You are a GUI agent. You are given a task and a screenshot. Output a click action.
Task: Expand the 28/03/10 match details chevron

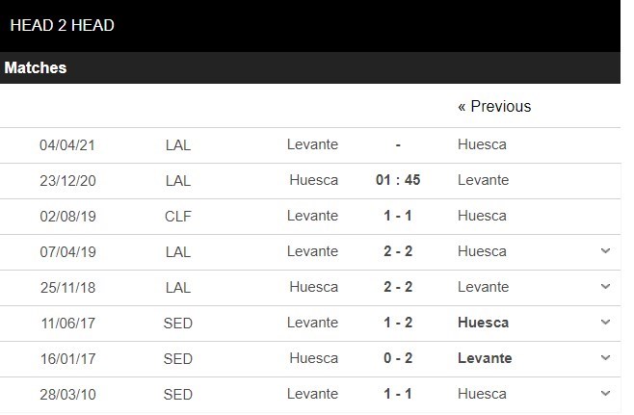(605, 394)
